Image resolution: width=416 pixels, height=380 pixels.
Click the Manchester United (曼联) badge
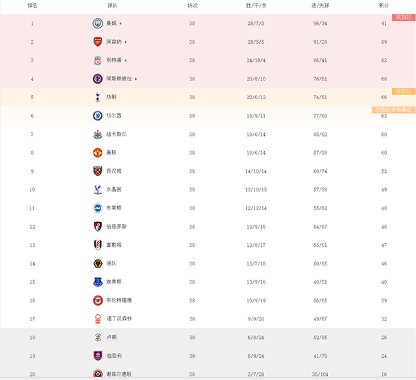click(x=97, y=153)
